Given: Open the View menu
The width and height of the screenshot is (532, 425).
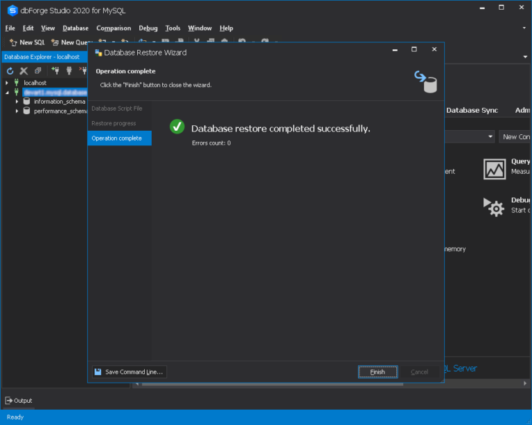Looking at the screenshot, I should pos(48,28).
